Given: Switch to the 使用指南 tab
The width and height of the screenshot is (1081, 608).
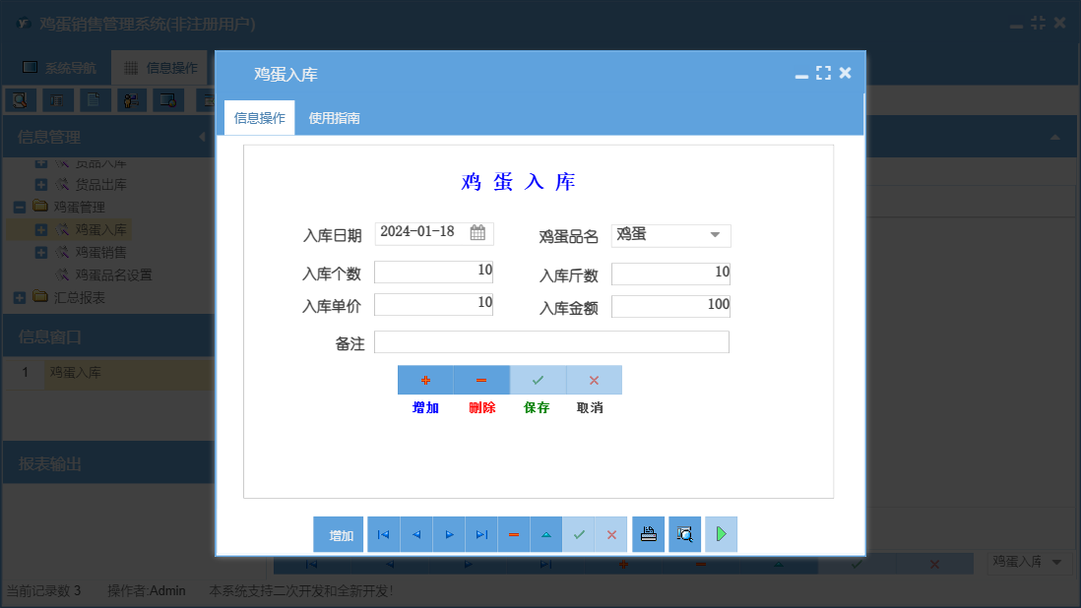Looking at the screenshot, I should coord(334,116).
